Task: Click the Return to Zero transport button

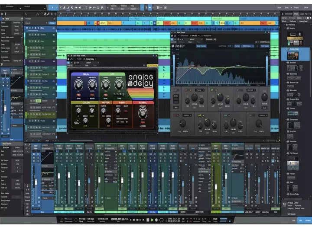Action: pos(143,220)
